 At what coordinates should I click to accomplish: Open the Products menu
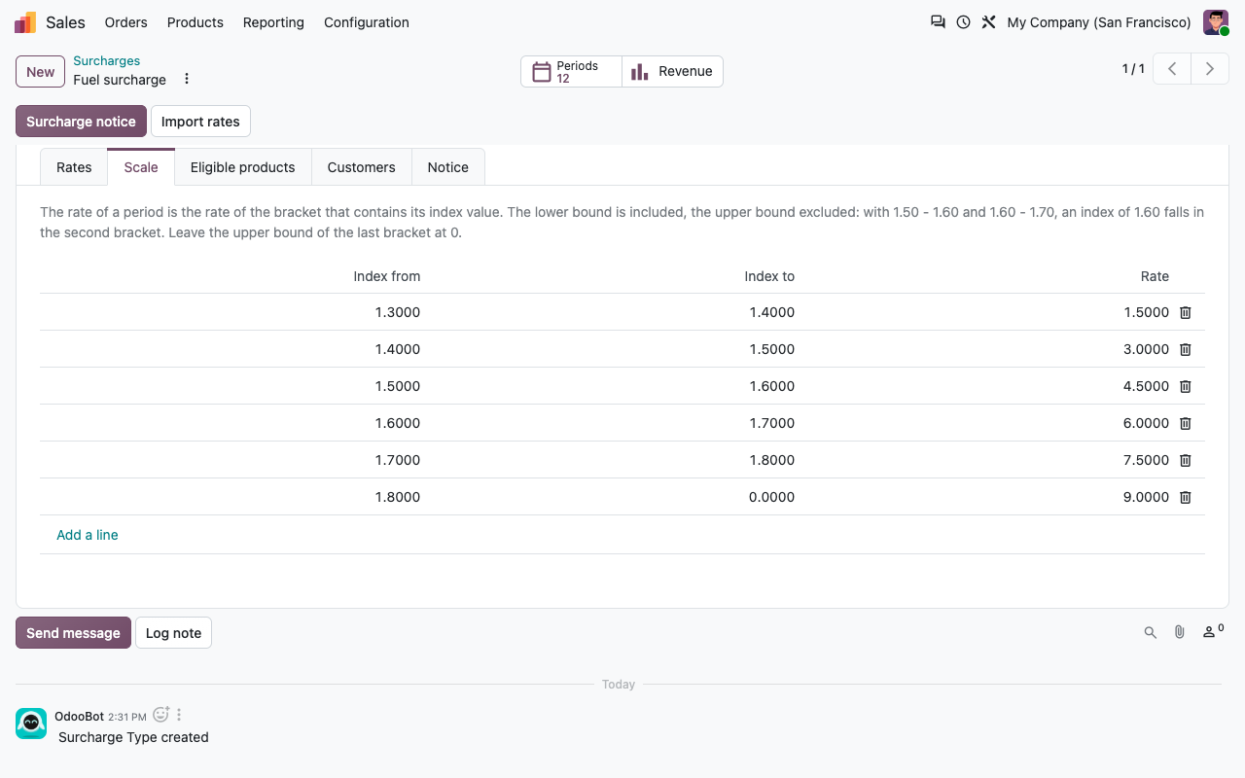pyautogui.click(x=196, y=22)
